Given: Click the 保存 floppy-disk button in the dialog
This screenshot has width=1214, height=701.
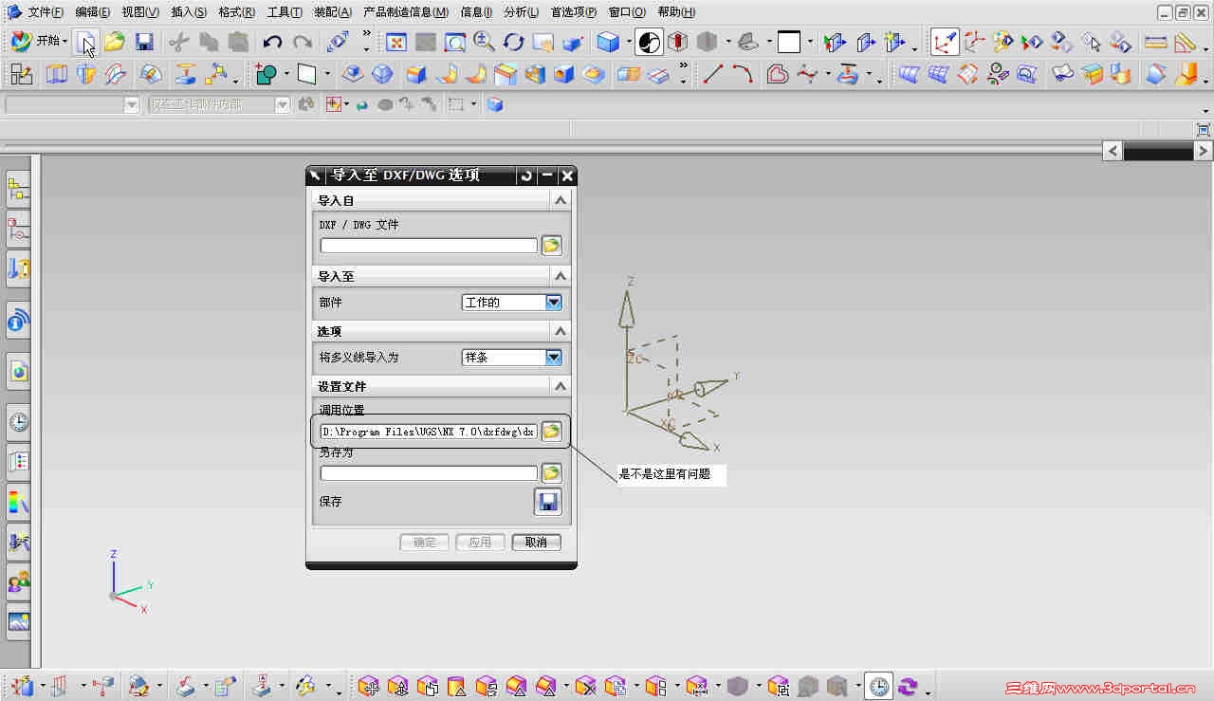Looking at the screenshot, I should [548, 502].
